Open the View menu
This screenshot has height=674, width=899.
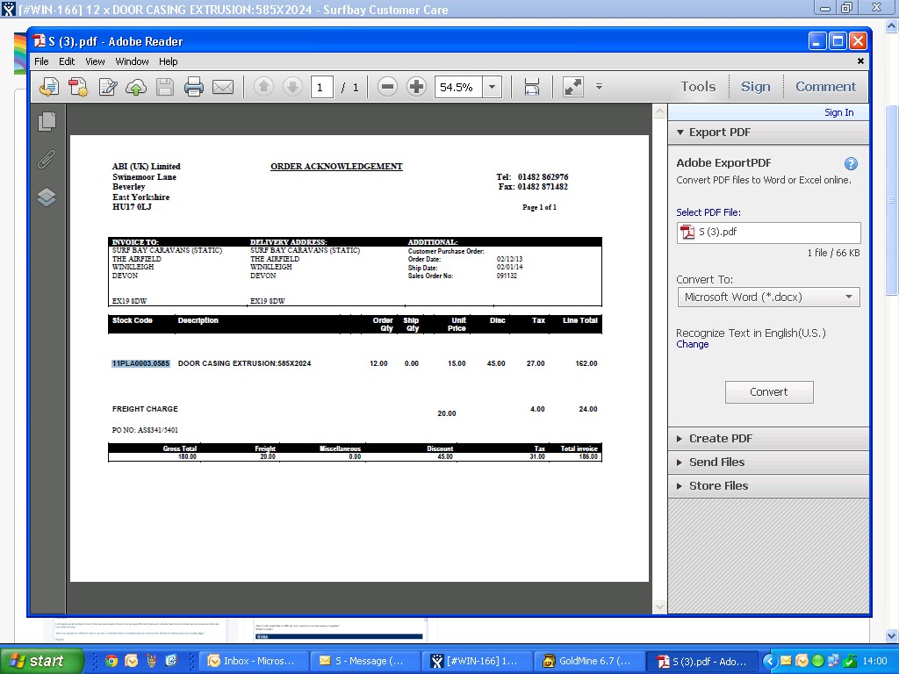coord(95,61)
